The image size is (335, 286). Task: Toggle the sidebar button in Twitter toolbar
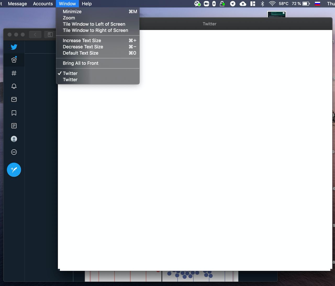coord(50,35)
